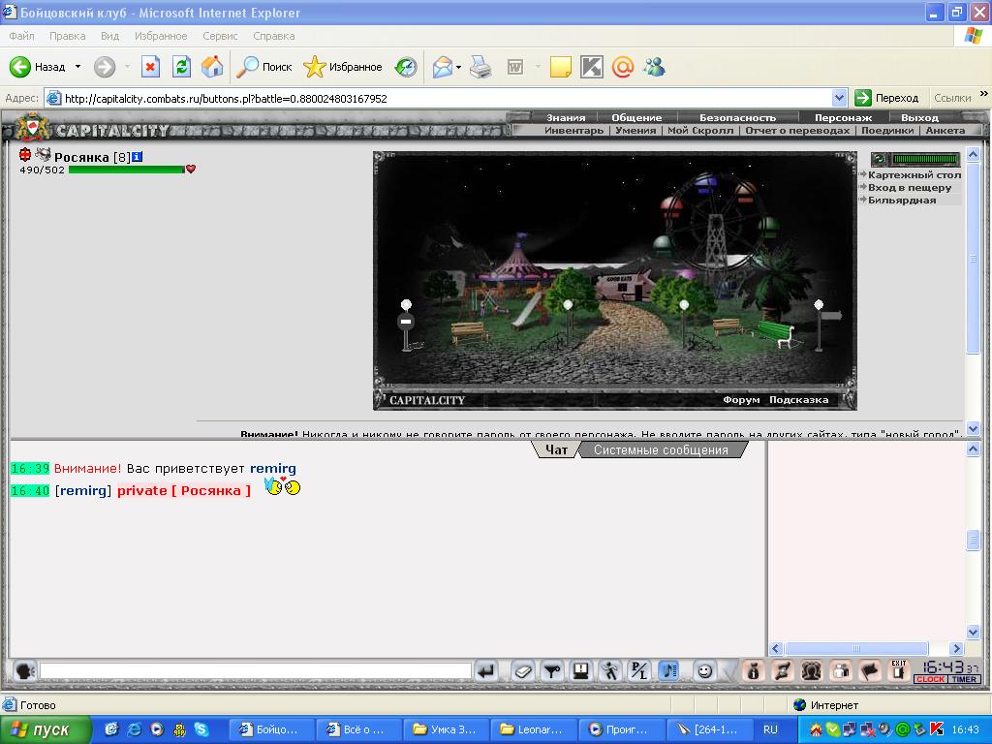The image size is (992, 744).
Task: Click the talking head icon left of chat input
Action: coord(24,670)
